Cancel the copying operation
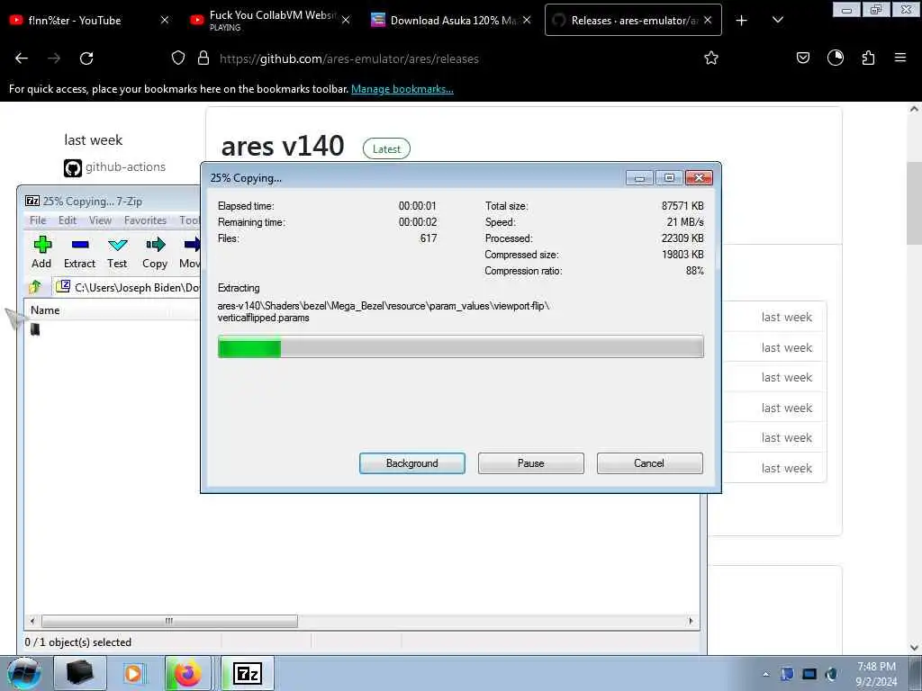922x691 pixels. (649, 463)
